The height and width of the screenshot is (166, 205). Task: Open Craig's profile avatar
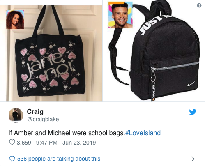(x=16, y=115)
